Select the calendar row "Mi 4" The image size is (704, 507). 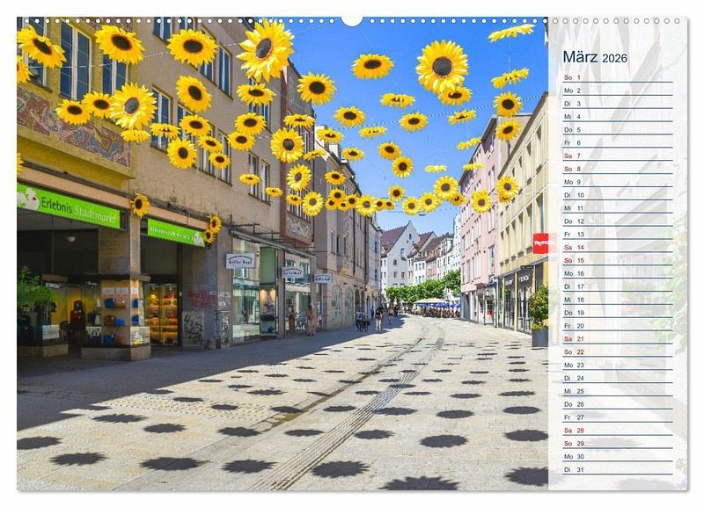618,117
